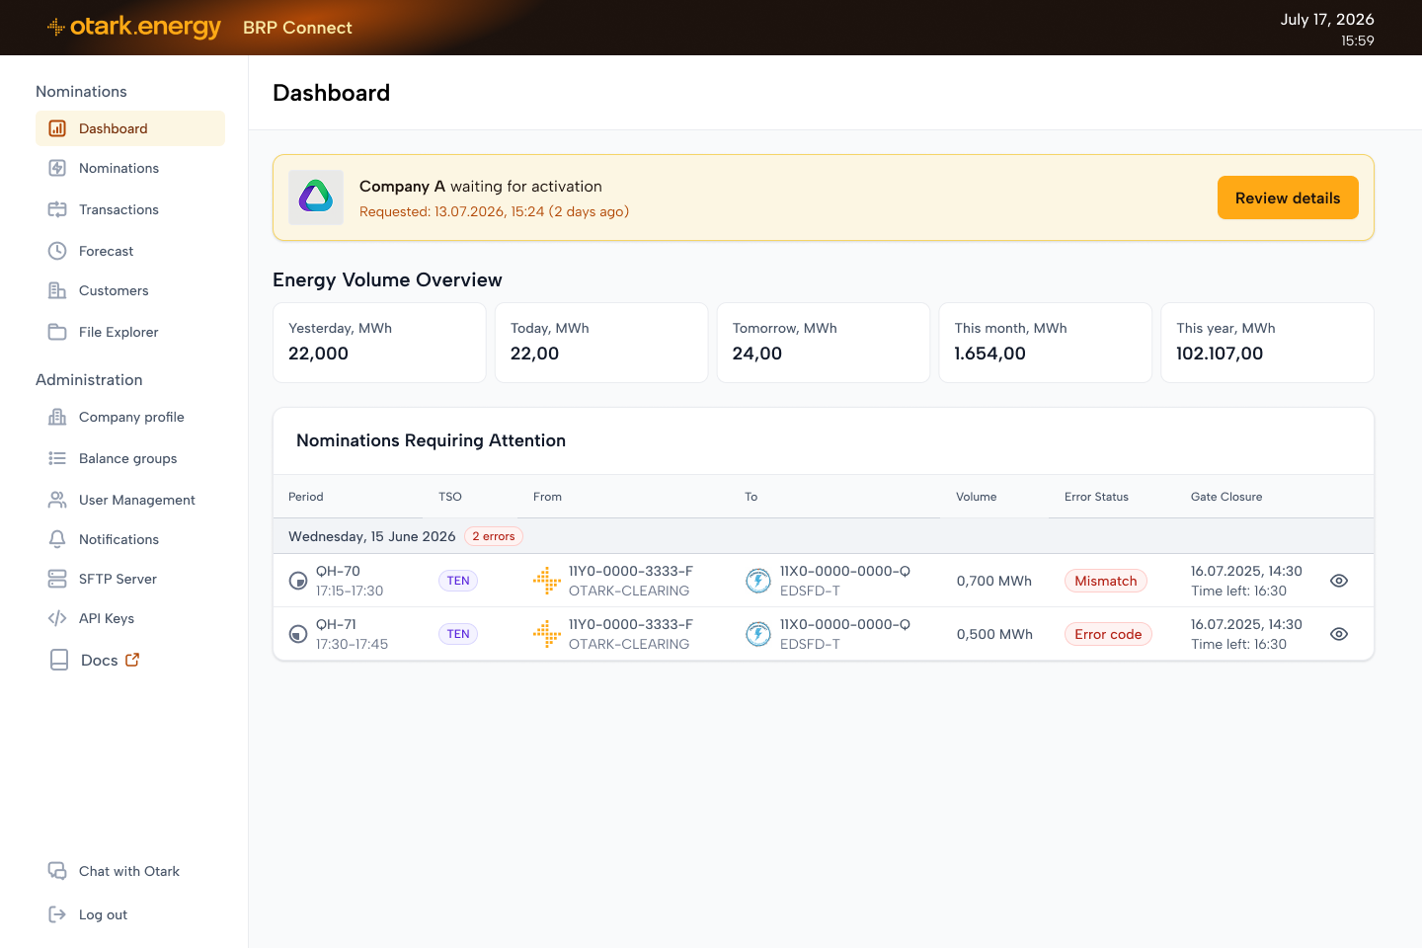
Task: Click the Balance groups list icon
Action: coord(57,458)
